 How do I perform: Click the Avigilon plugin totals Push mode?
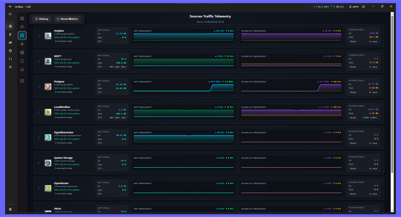point(373,41)
